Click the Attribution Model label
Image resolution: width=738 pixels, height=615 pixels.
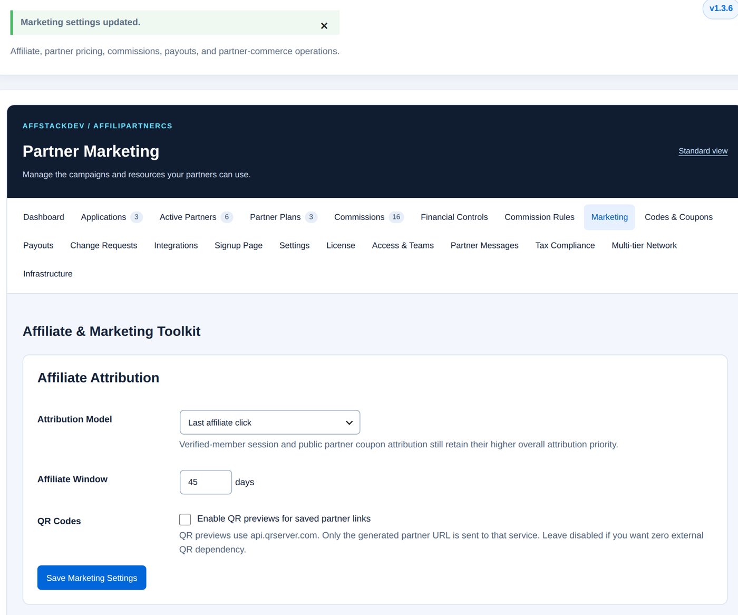point(75,419)
